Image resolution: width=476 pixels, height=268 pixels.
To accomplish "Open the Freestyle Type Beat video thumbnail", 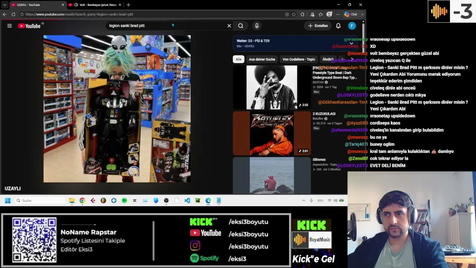I will (271, 87).
